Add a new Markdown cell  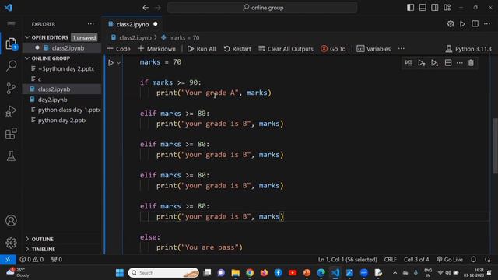156,49
